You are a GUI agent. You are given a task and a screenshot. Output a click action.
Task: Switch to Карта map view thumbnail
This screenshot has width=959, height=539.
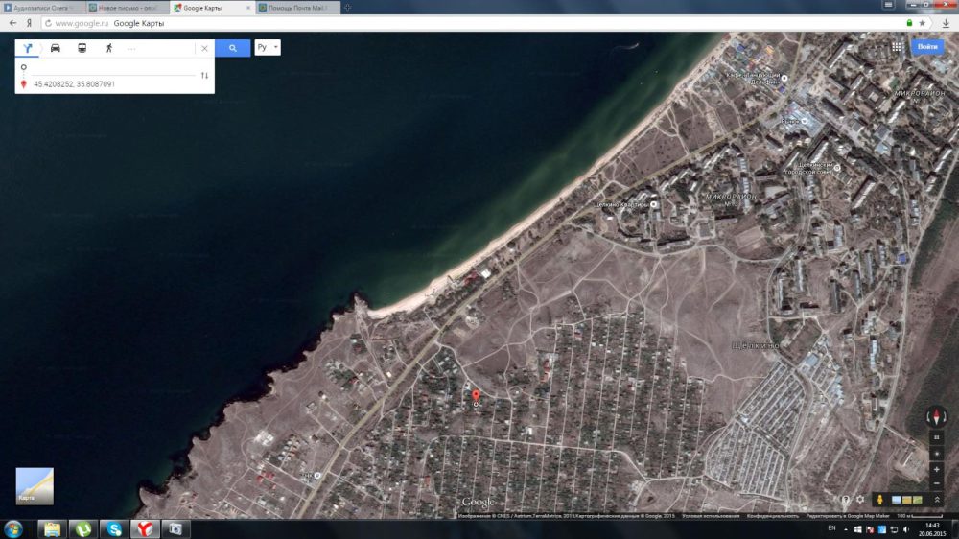click(x=35, y=485)
